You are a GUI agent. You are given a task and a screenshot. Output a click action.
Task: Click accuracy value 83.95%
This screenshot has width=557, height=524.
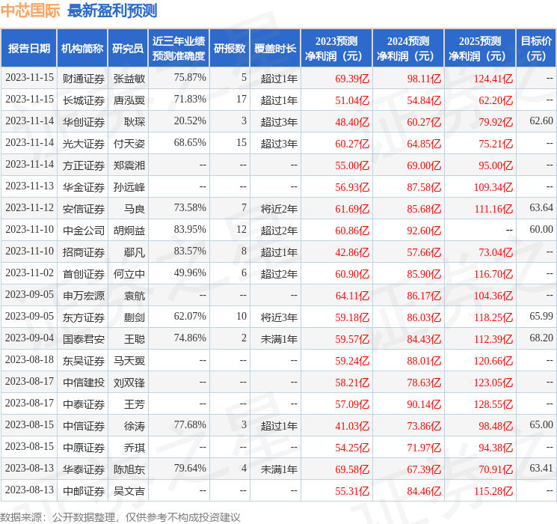pos(190,229)
